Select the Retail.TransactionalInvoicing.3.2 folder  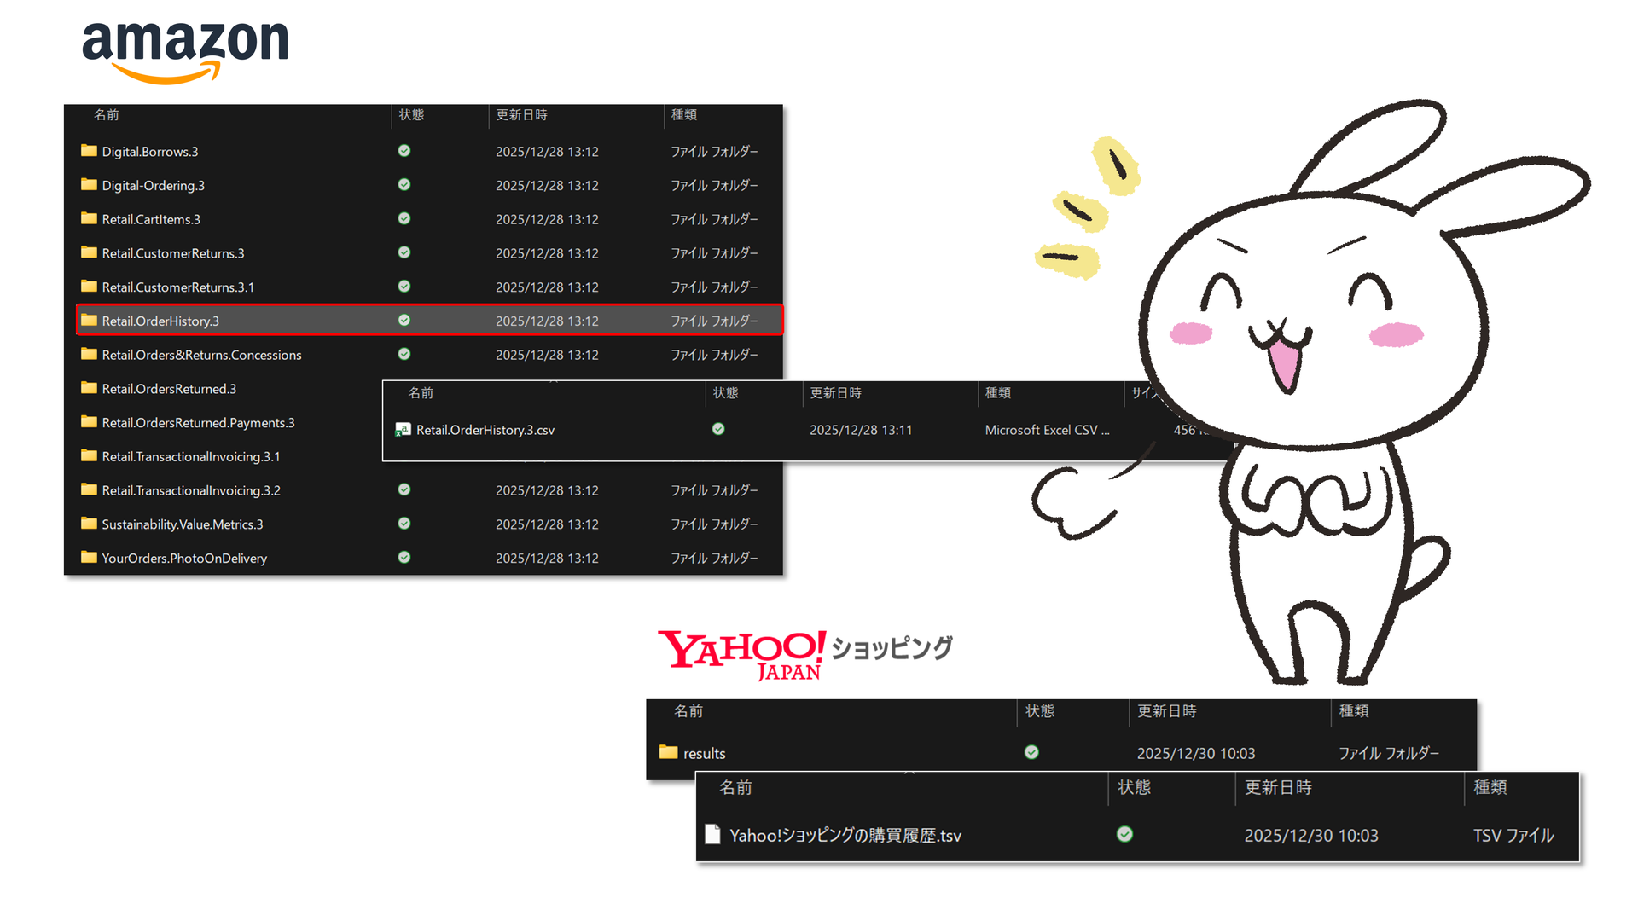pyautogui.click(x=191, y=491)
